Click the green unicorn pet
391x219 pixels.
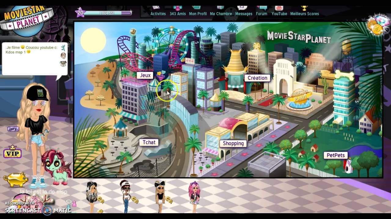(57, 167)
